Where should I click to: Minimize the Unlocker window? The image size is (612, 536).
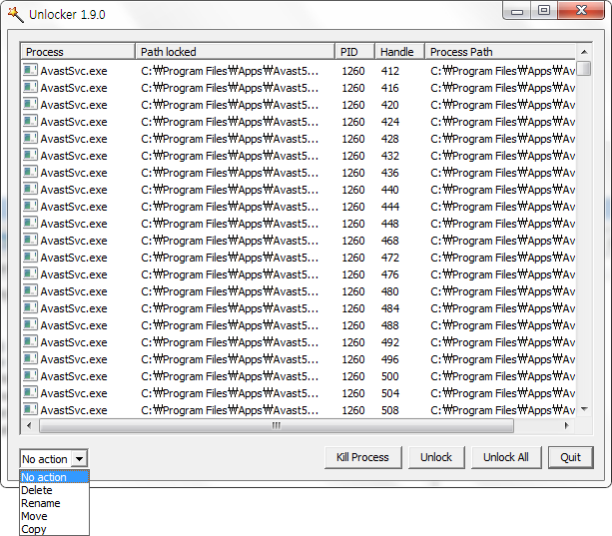coord(517,11)
